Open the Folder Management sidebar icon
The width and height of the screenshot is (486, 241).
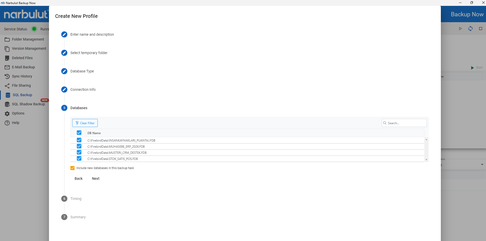click(7, 40)
